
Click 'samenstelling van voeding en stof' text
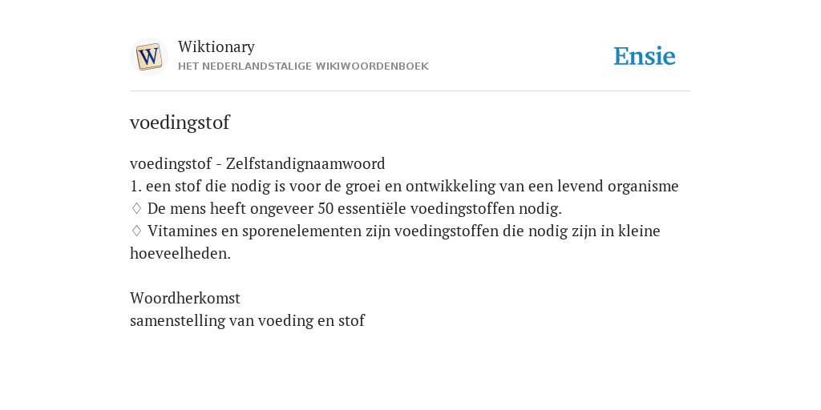coord(247,320)
